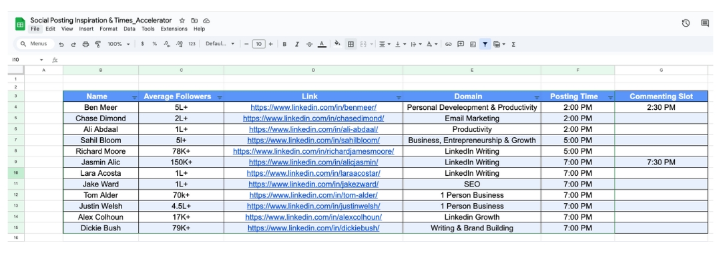The width and height of the screenshot is (721, 253).
Task: Star the document with the star icon
Action: [x=182, y=21]
